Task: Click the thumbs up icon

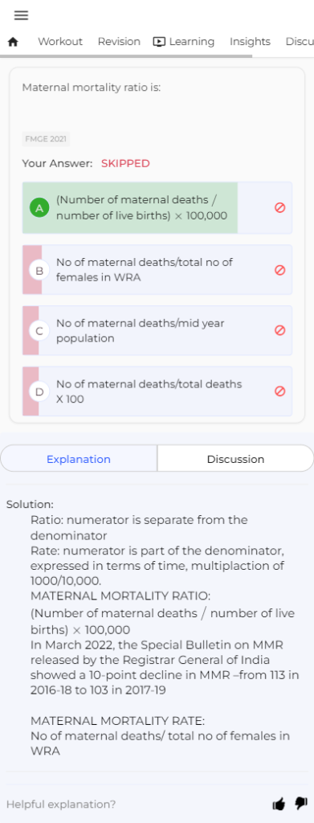Action: click(279, 804)
